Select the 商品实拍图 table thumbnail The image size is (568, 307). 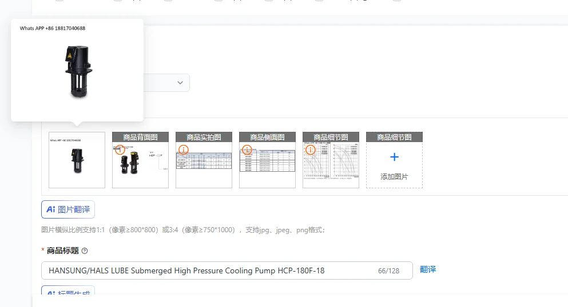point(204,160)
